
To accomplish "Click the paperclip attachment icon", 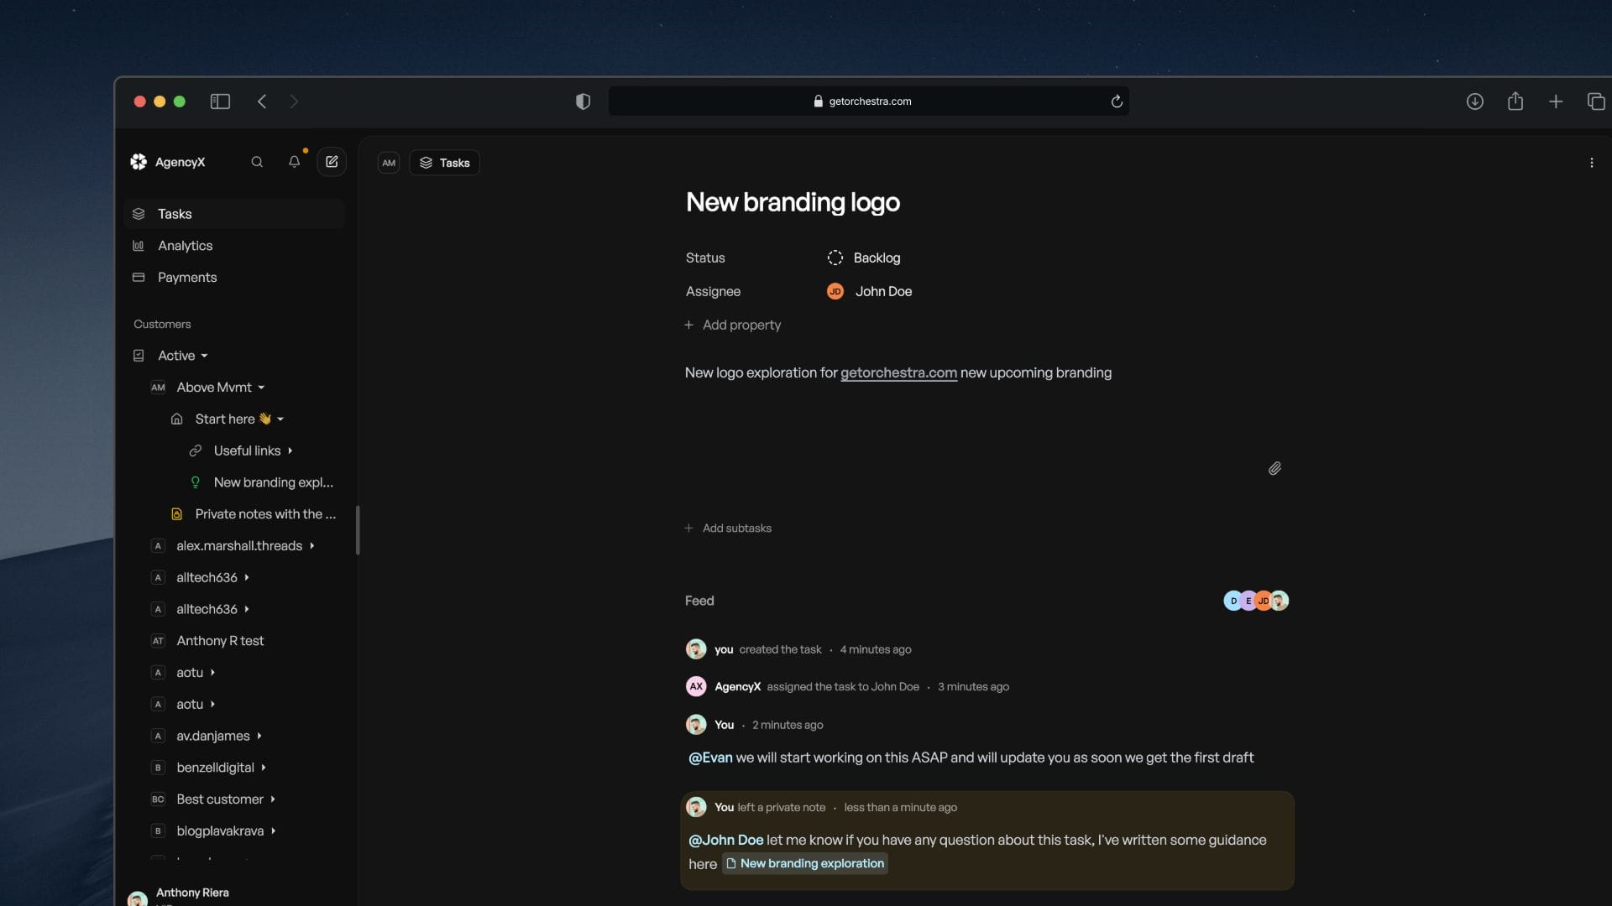I will pos(1274,469).
